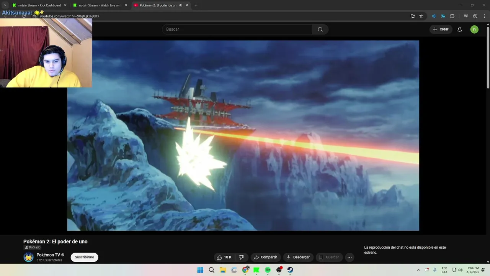Close the Kick Dashboard tab
490x276 pixels.
pos(65,5)
